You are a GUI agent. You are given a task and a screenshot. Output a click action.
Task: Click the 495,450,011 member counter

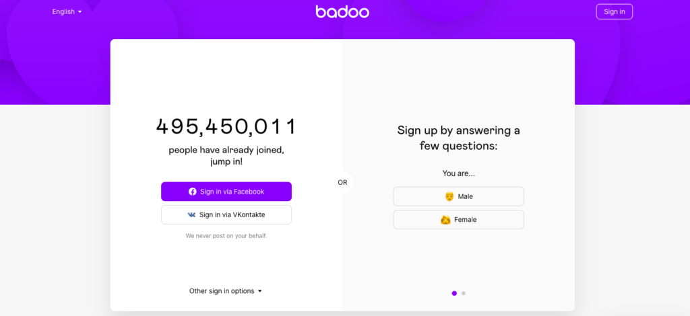(x=226, y=126)
